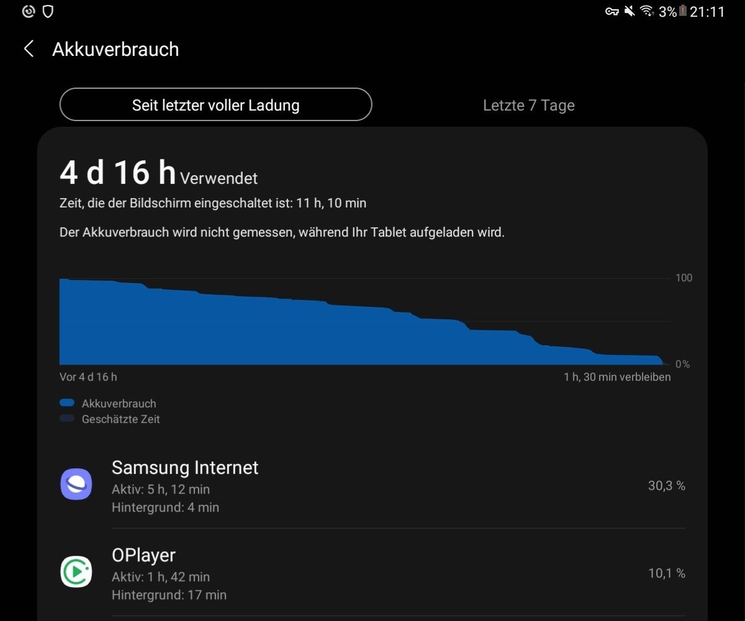Viewport: 745px width, 621px height.
Task: Tap the screen-on time text line
Action: point(213,203)
